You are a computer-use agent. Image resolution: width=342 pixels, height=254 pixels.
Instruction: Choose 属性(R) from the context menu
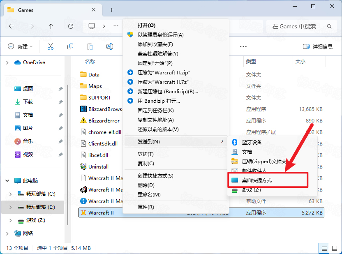(176, 207)
